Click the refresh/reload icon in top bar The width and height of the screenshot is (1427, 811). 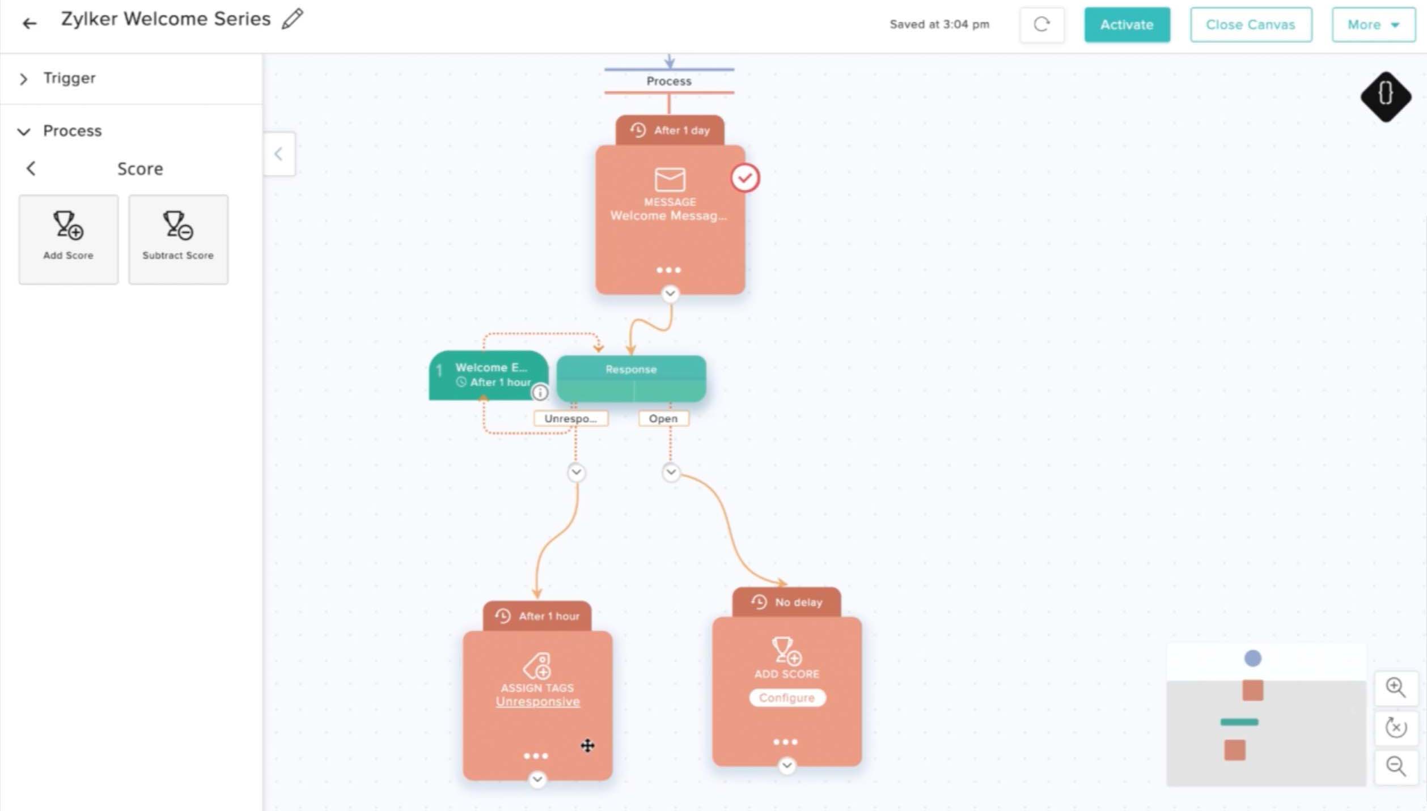(x=1042, y=23)
